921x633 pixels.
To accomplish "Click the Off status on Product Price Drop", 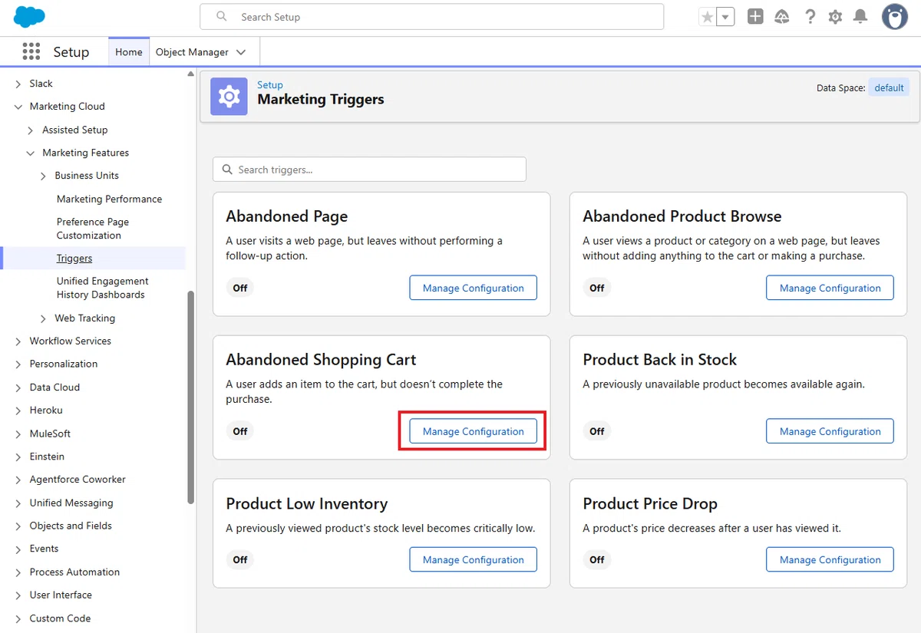I will [x=597, y=559].
